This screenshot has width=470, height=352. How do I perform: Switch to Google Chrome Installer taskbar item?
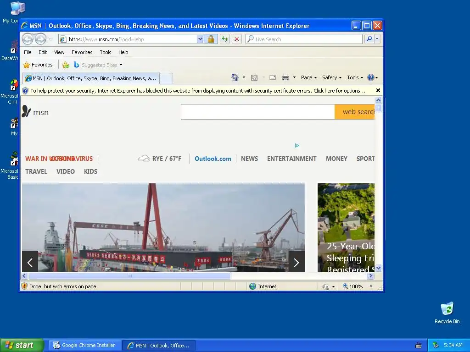[x=84, y=345]
